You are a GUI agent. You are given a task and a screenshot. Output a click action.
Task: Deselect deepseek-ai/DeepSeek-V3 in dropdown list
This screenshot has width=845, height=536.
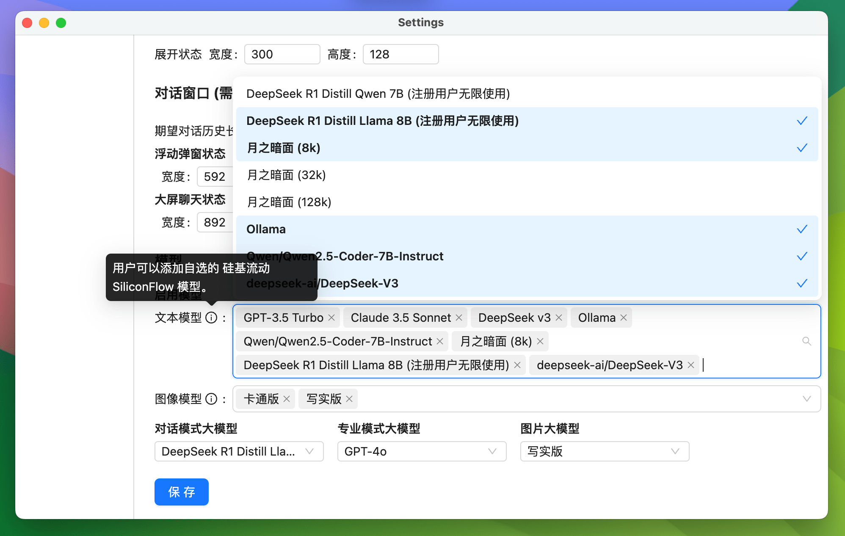pos(527,283)
